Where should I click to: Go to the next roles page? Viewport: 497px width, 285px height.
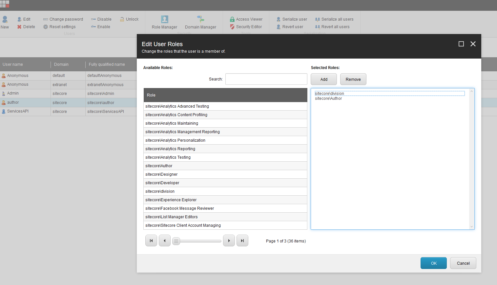(229, 240)
